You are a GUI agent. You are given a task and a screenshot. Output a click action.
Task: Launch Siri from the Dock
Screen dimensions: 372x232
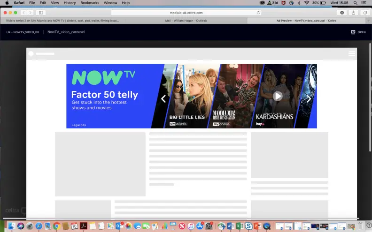coord(21,226)
